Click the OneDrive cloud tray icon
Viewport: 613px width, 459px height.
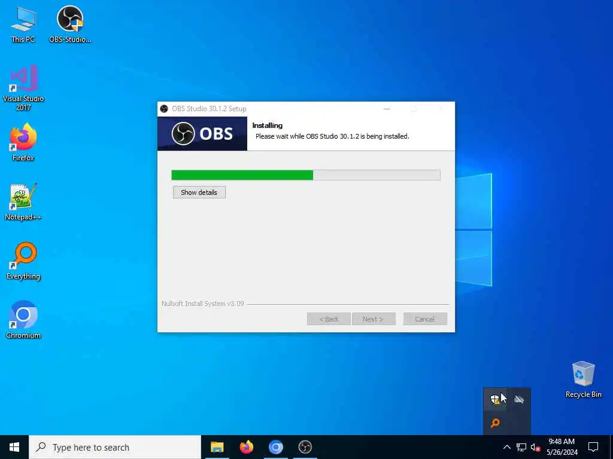(519, 399)
